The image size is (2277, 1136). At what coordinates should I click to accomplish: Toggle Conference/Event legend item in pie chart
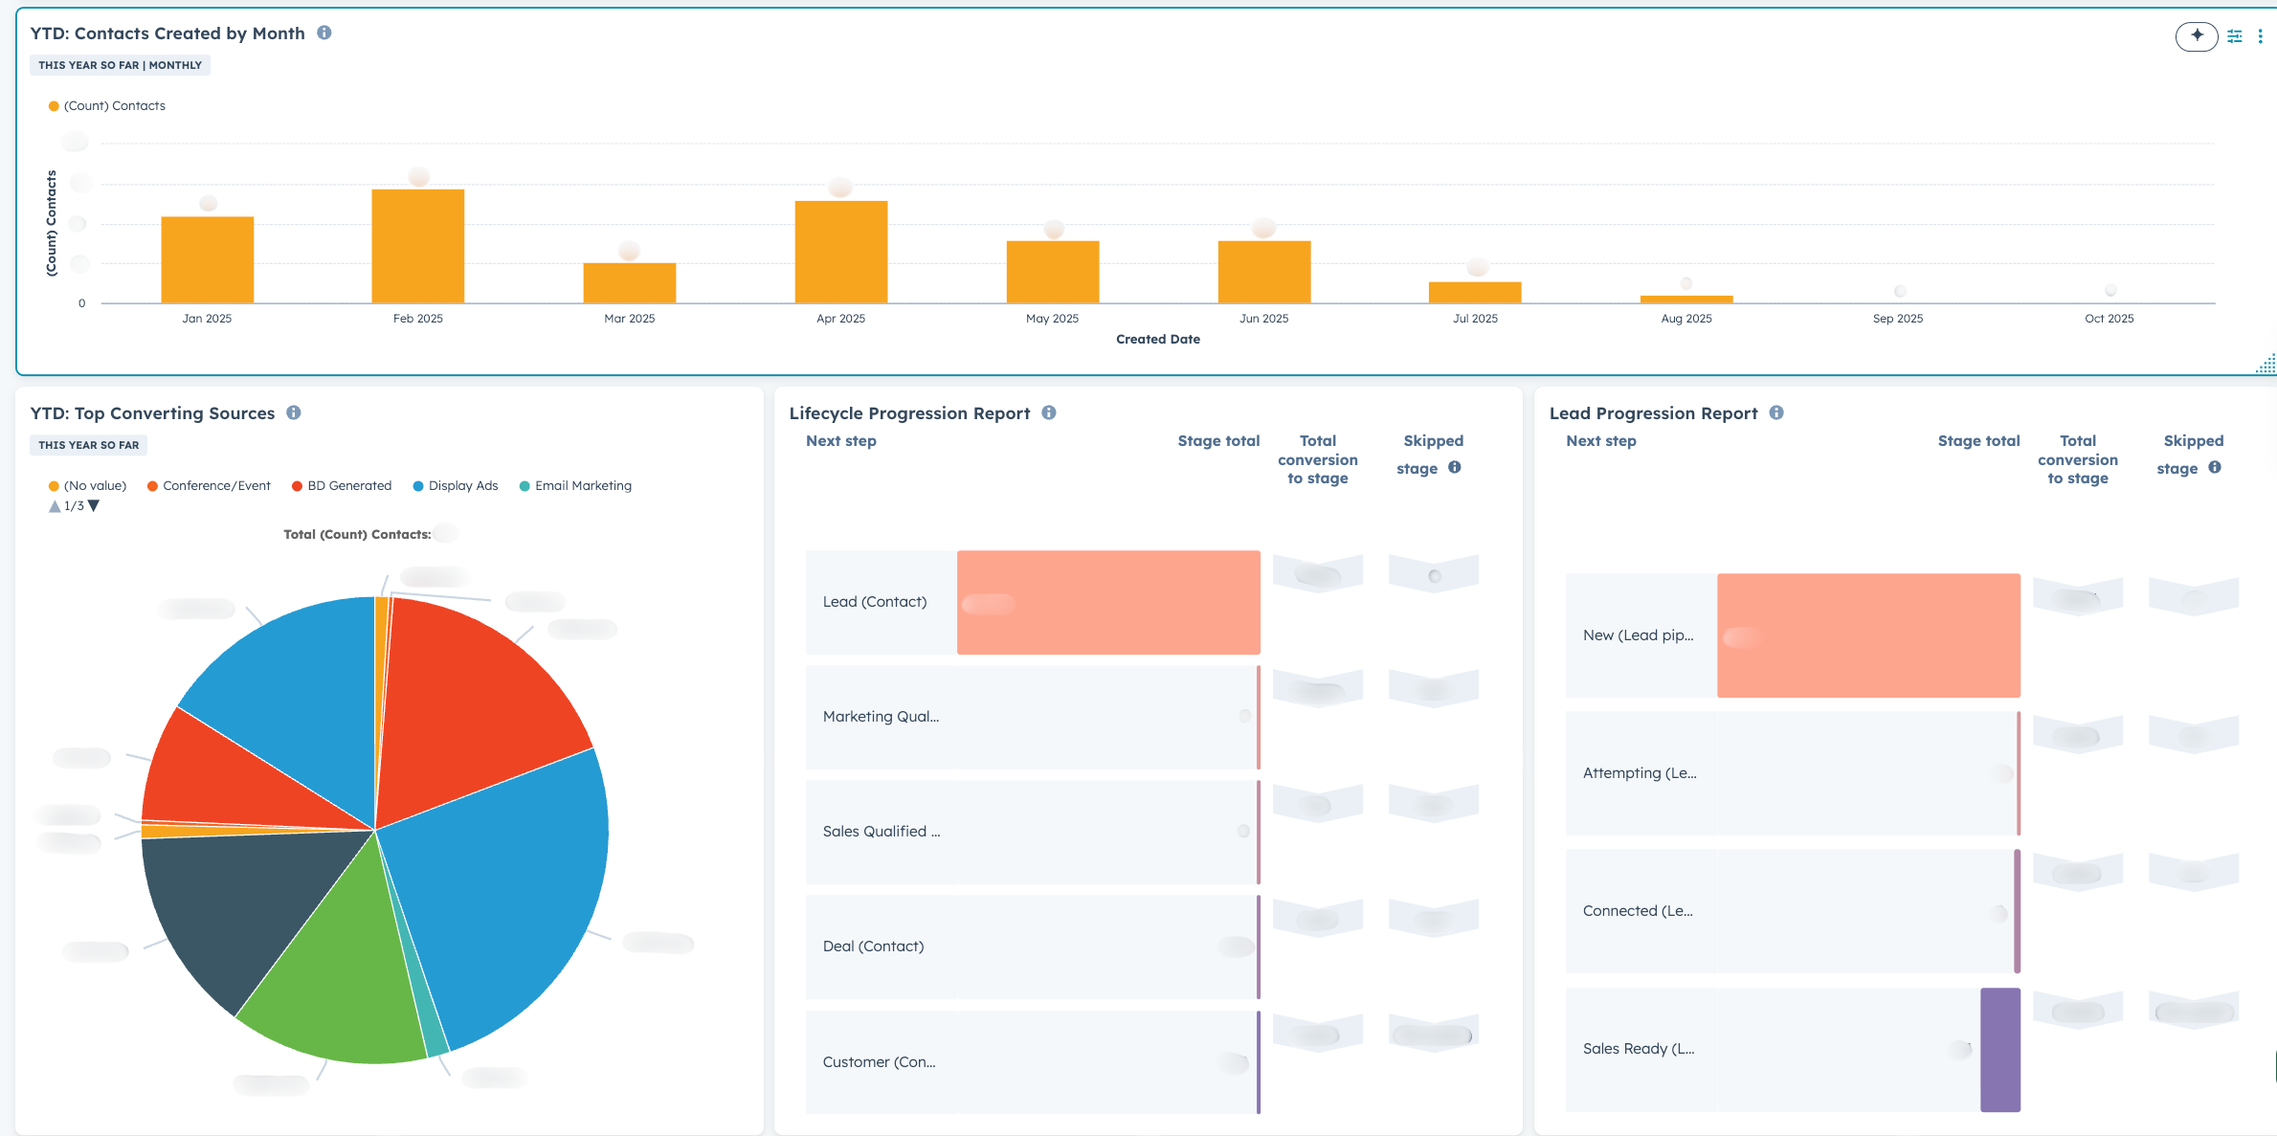215,486
